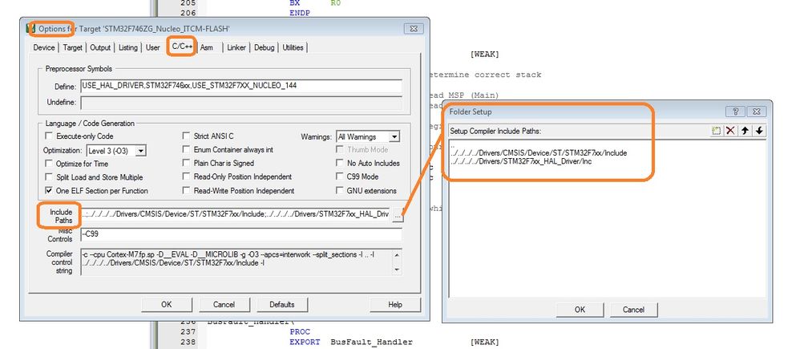This screenshot has width=800, height=349.
Task: Click the Define preprocessor symbols field
Action: pyautogui.click(x=240, y=86)
